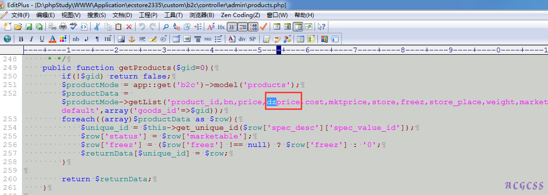The image size is (548, 195).
Task: Insert an anchor with the anchor icon
Action: click(132, 39)
